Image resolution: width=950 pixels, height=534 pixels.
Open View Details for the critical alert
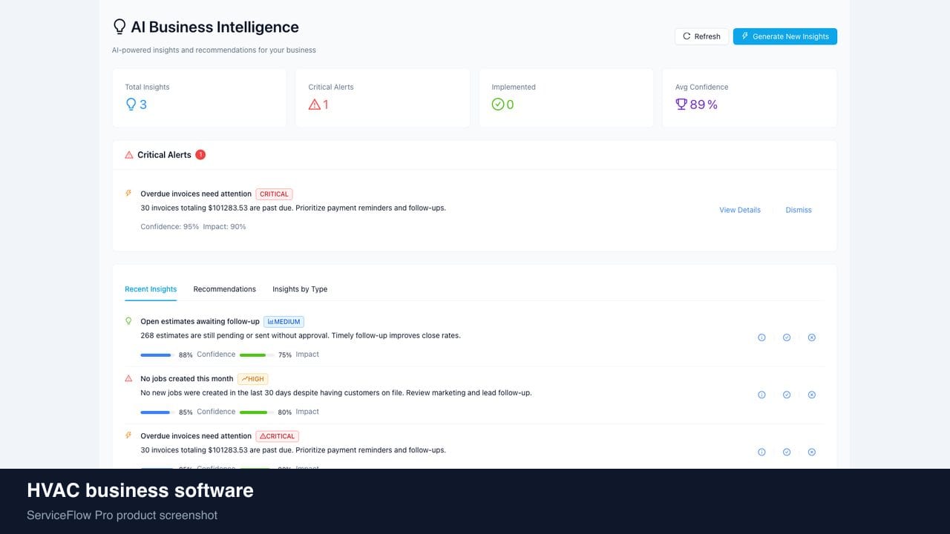(x=740, y=210)
